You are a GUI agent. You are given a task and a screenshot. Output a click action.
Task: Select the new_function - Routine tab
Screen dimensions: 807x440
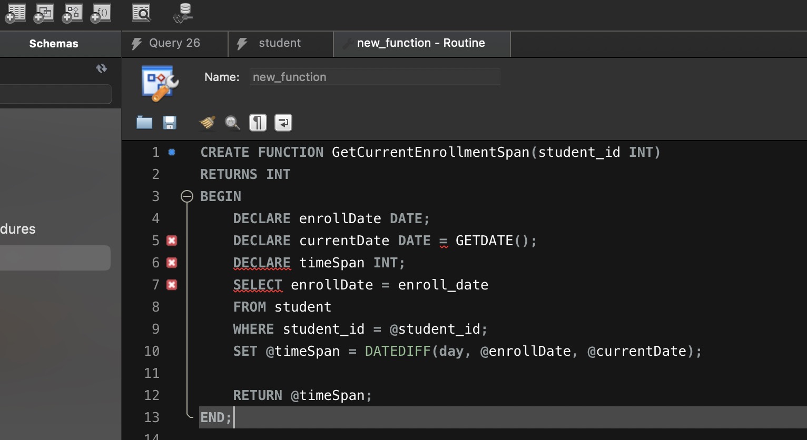(421, 43)
